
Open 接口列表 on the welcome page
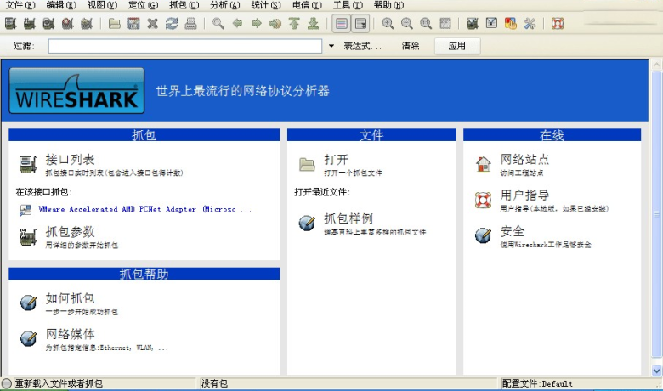71,160
